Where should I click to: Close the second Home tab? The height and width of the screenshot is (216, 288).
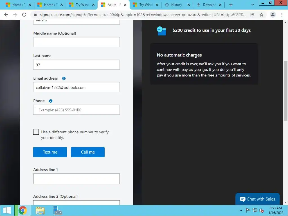click(x=62, y=5)
